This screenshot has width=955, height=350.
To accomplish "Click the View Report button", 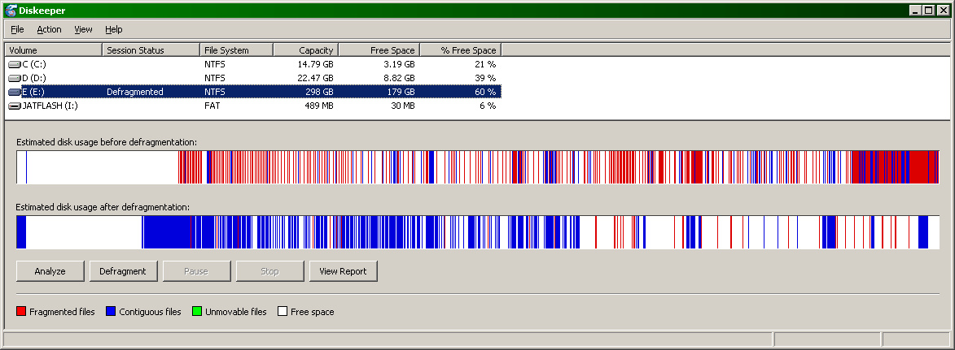I will coord(344,271).
